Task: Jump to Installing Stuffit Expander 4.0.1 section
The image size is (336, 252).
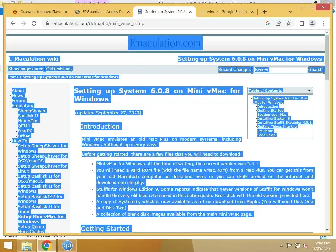Action: 284,123
